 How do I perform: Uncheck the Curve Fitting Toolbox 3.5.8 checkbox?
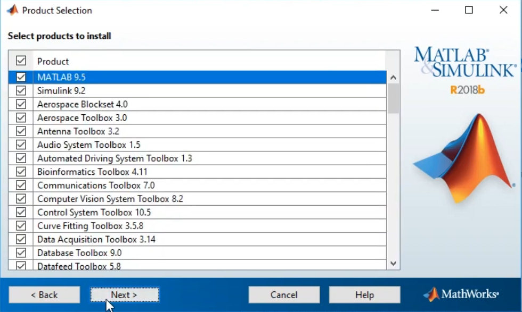coord(21,226)
